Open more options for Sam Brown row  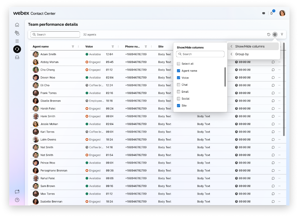point(279,186)
